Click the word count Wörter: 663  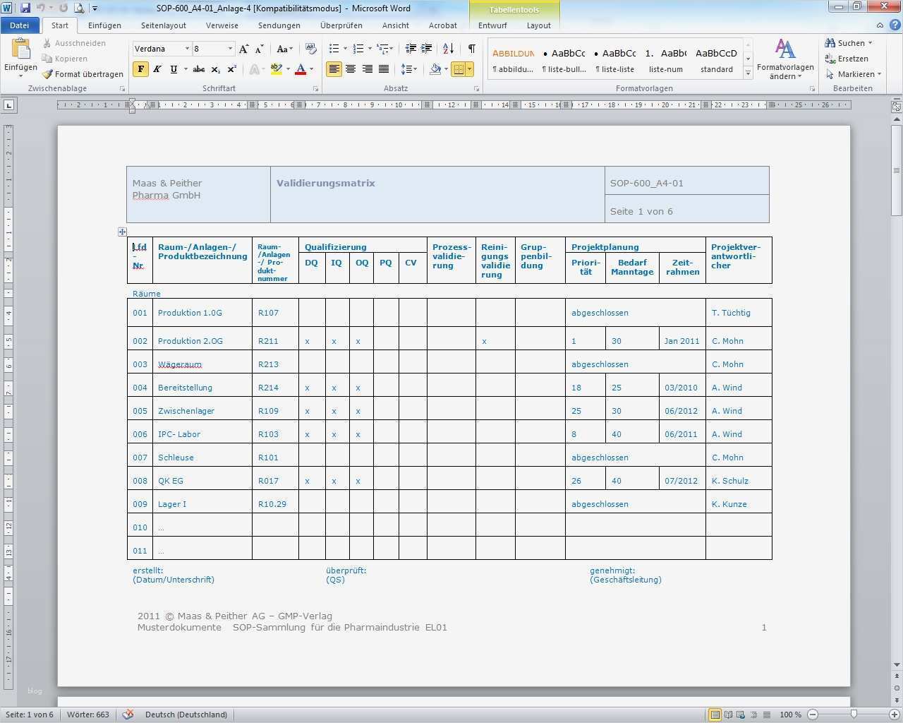click(88, 715)
